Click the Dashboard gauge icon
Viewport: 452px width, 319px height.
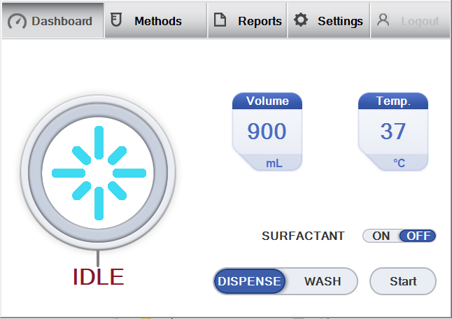point(17,21)
